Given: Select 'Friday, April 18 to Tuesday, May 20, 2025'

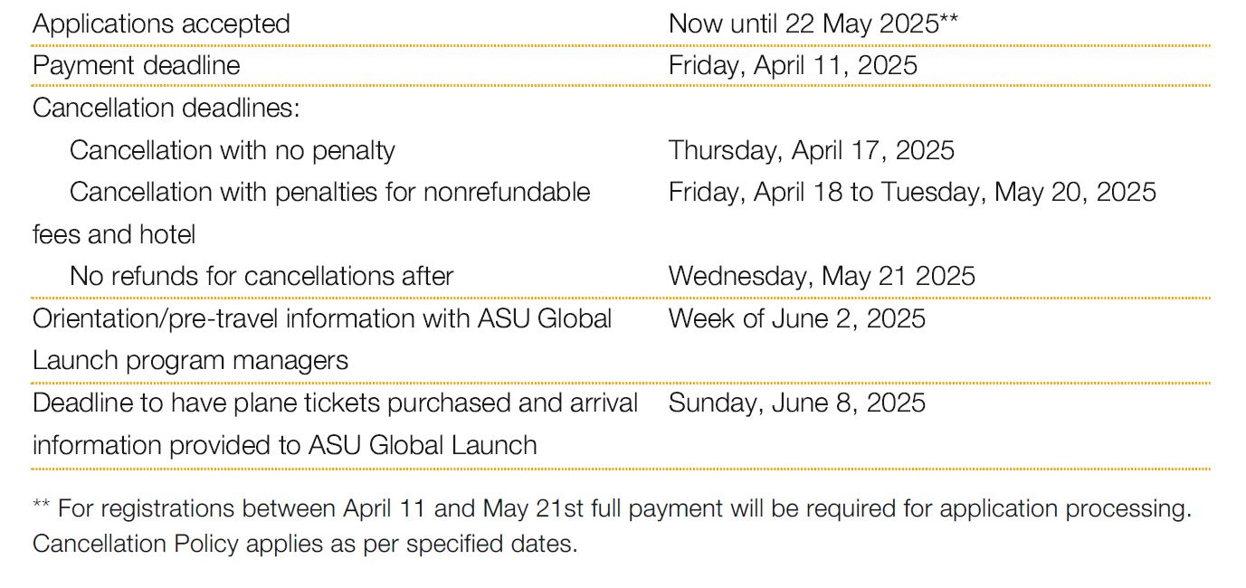Looking at the screenshot, I should click(x=912, y=192).
